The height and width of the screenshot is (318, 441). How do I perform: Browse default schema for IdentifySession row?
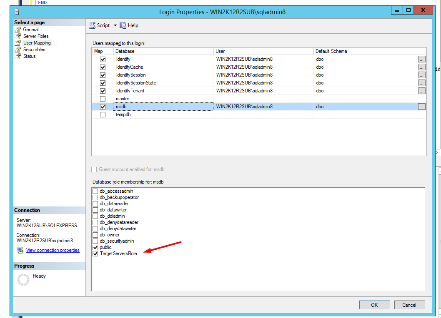click(x=421, y=75)
